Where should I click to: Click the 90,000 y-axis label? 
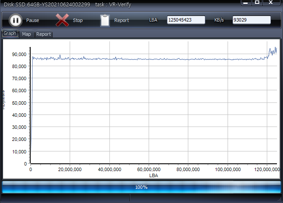[19, 54]
